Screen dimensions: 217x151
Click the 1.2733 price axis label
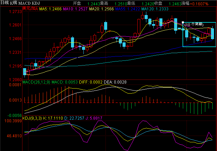tap(15, 12)
